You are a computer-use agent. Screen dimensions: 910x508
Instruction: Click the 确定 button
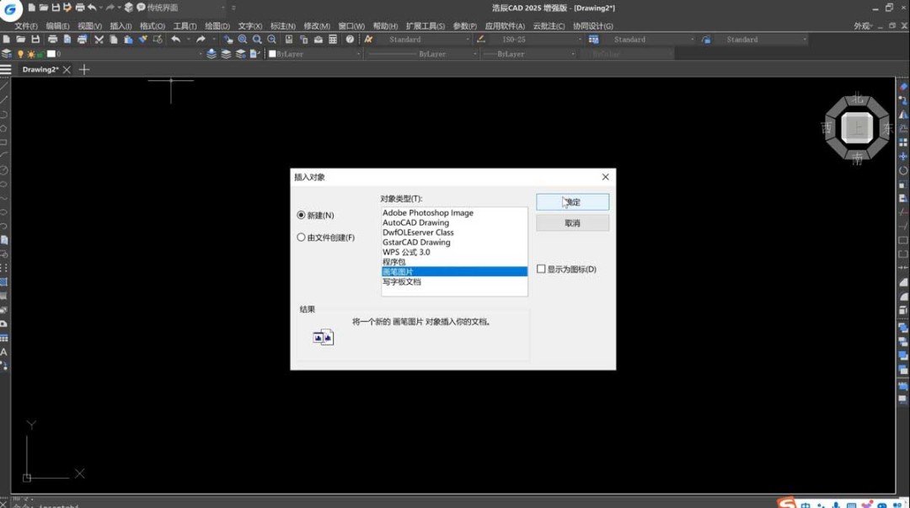pyautogui.click(x=571, y=201)
